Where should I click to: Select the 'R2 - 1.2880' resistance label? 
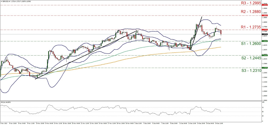coord(251,12)
